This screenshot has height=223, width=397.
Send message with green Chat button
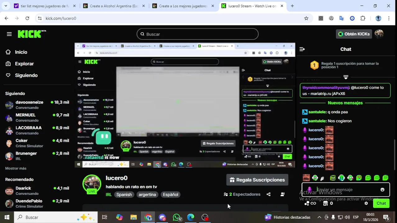coord(381,203)
